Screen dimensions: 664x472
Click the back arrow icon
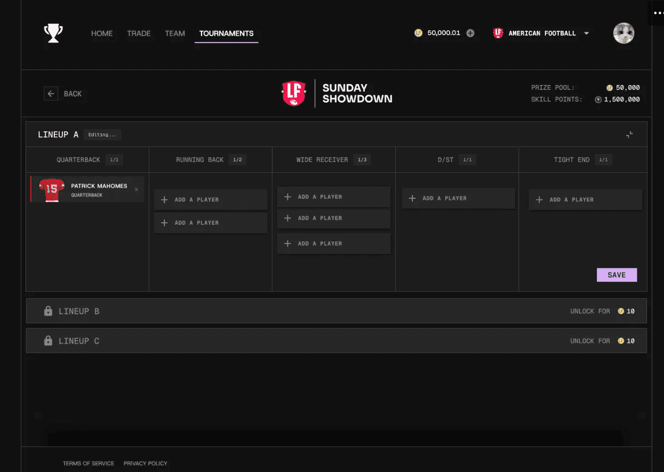51,94
